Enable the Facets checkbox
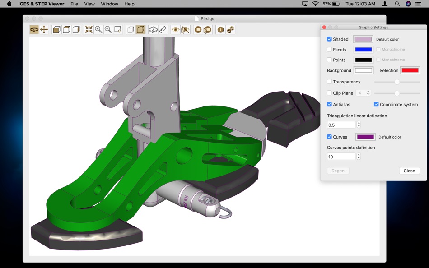 329,49
